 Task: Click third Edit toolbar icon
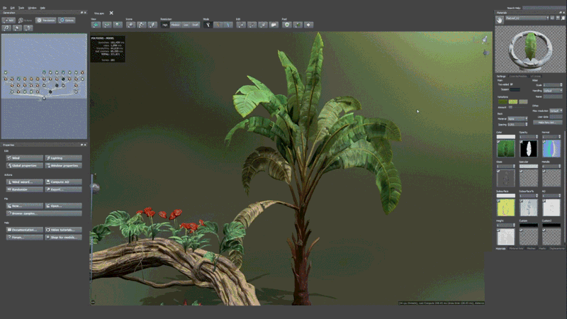click(263, 25)
